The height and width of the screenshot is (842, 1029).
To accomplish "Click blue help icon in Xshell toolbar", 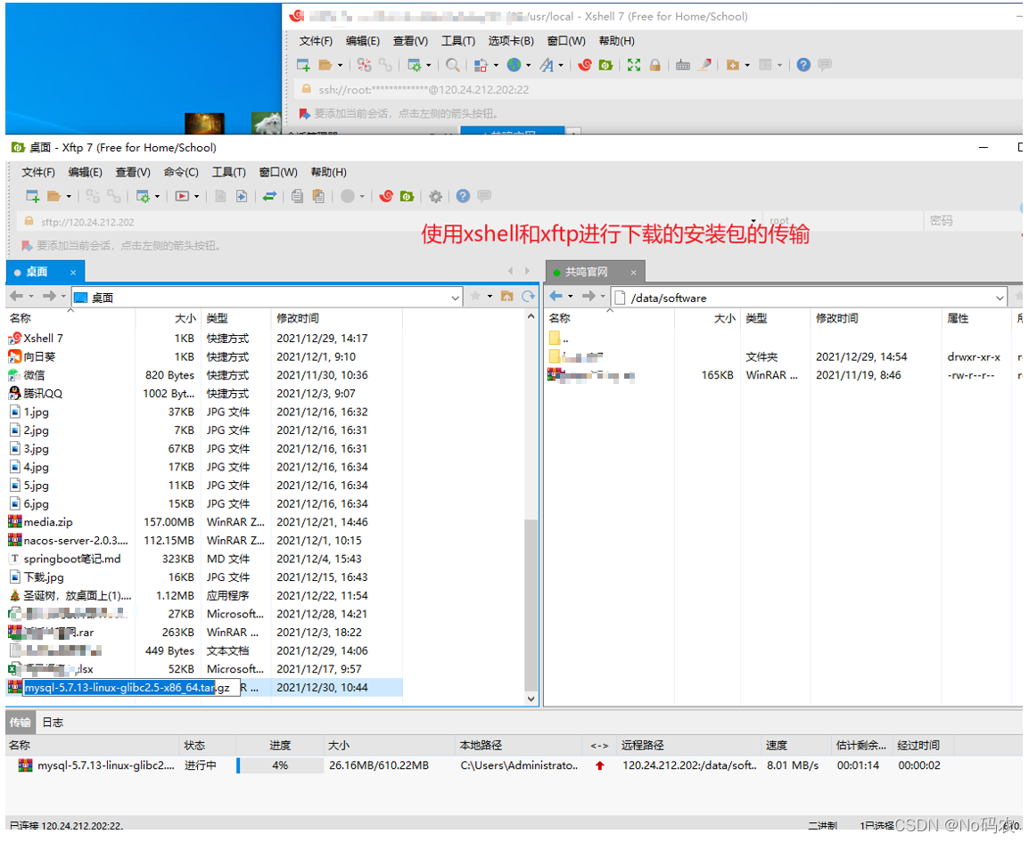I will (803, 65).
